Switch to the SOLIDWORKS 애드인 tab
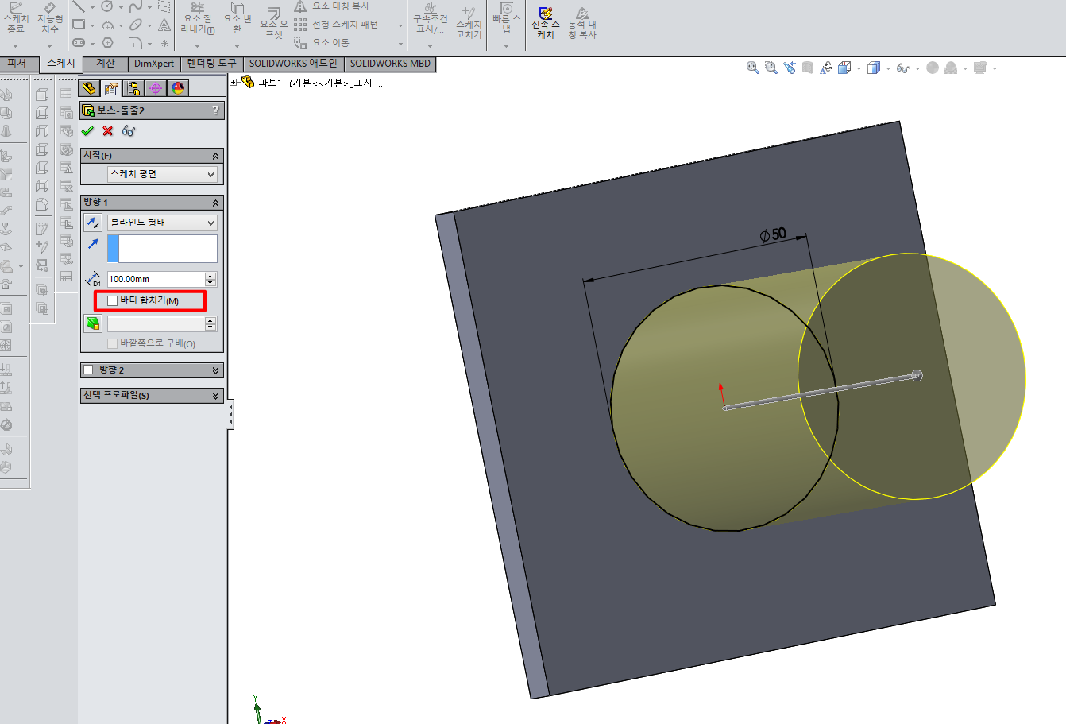This screenshot has height=724, width=1066. 293,64
